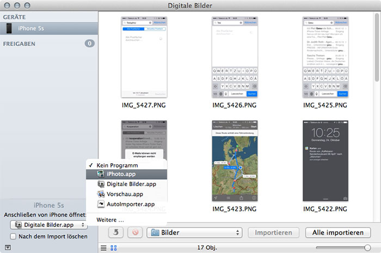Click the file name IMG_5426.PNG
This screenshot has width=381, height=253.
[235, 105]
